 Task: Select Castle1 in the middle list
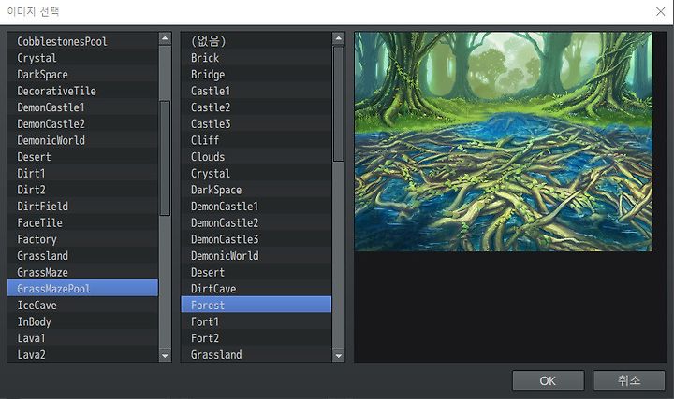256,91
